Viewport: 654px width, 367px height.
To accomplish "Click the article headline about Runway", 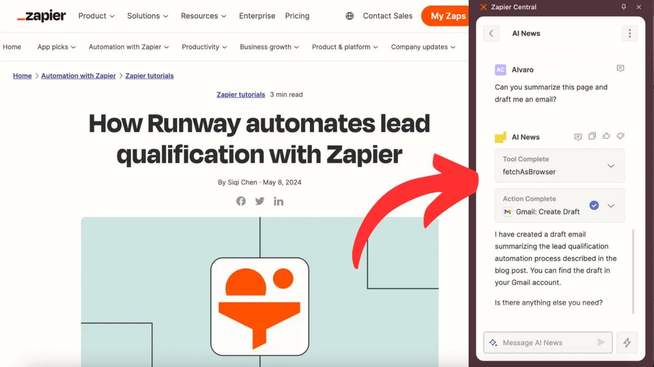I will tap(259, 139).
